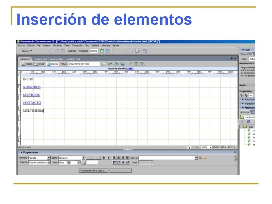272x204 pixels.
Task: Click the Propiedades panel help icon
Action: 235,156
